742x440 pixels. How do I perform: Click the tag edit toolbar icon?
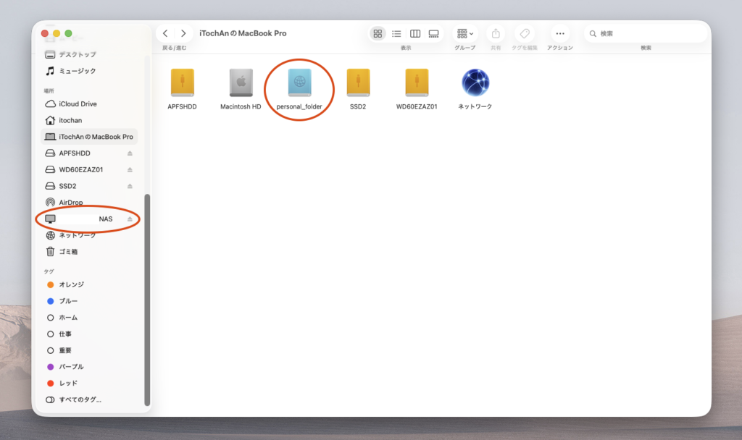(x=525, y=34)
